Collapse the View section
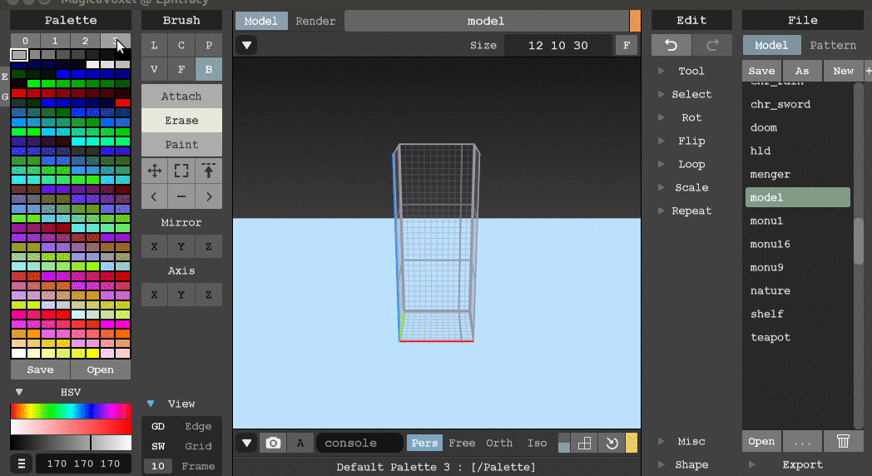Screen dimensions: 872x476 pos(150,404)
